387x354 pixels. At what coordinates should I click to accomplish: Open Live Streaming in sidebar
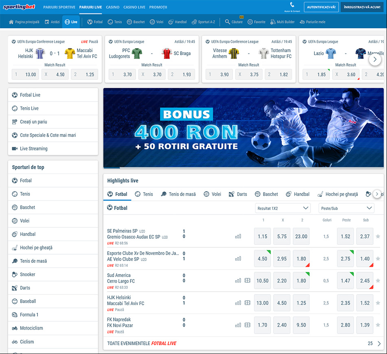[x=53, y=148]
